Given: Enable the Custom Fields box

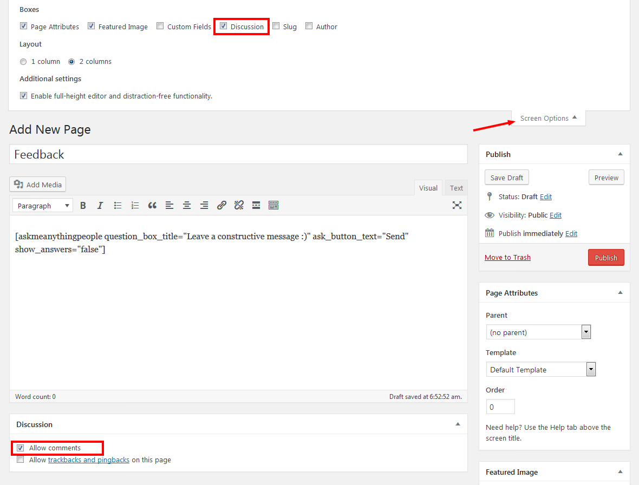Looking at the screenshot, I should coord(160,26).
